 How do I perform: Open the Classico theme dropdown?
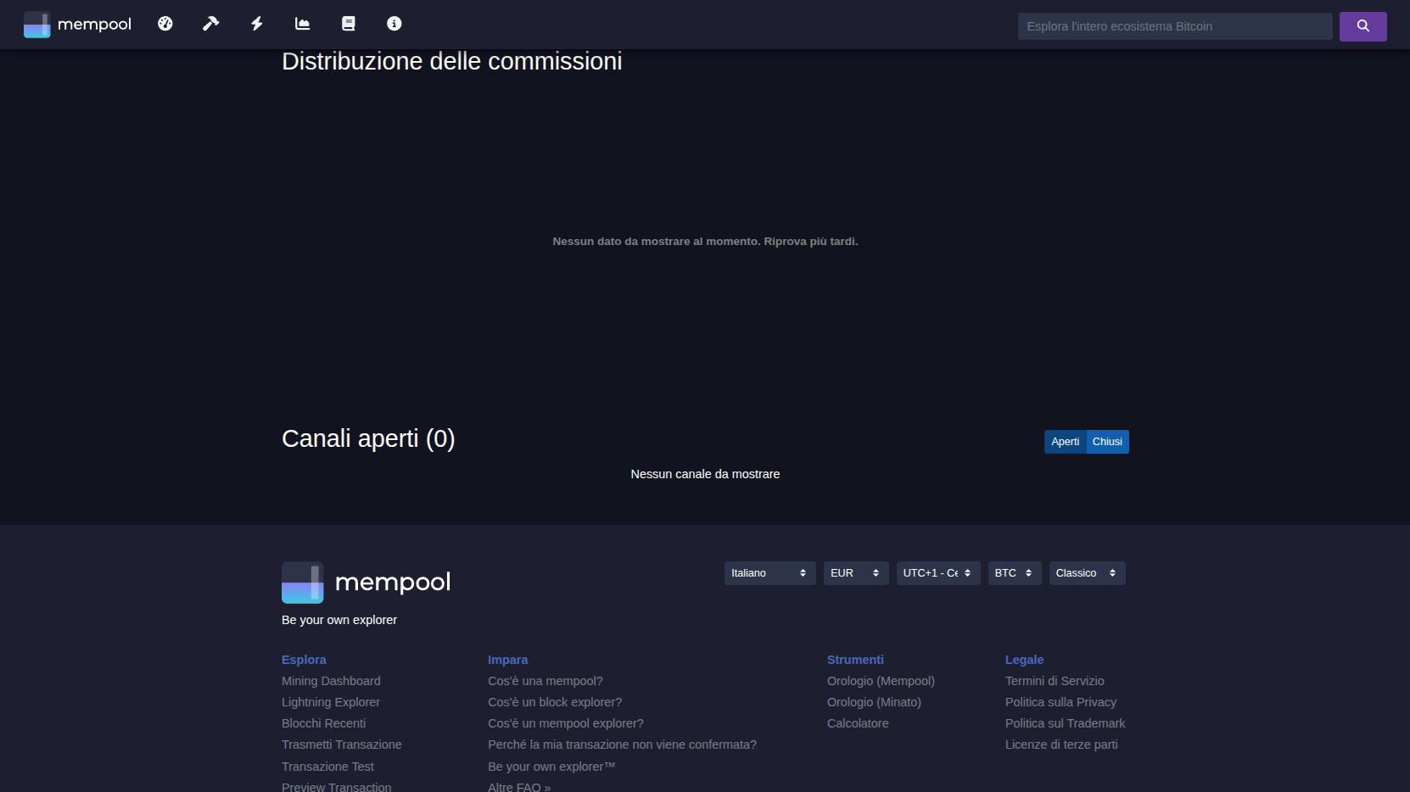coord(1087,573)
